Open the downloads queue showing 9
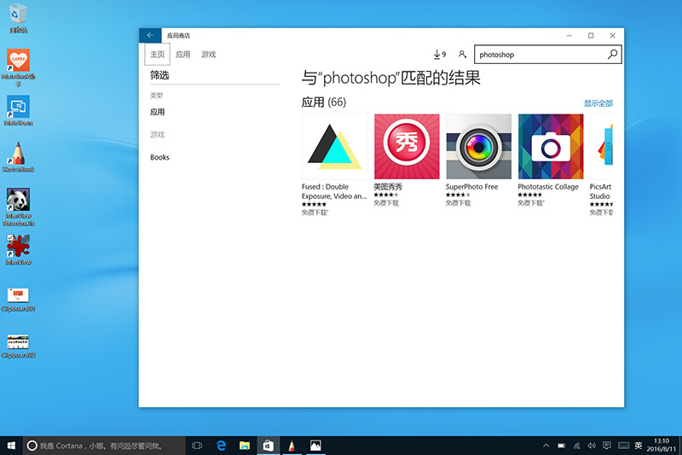The width and height of the screenshot is (682, 455). [439, 55]
